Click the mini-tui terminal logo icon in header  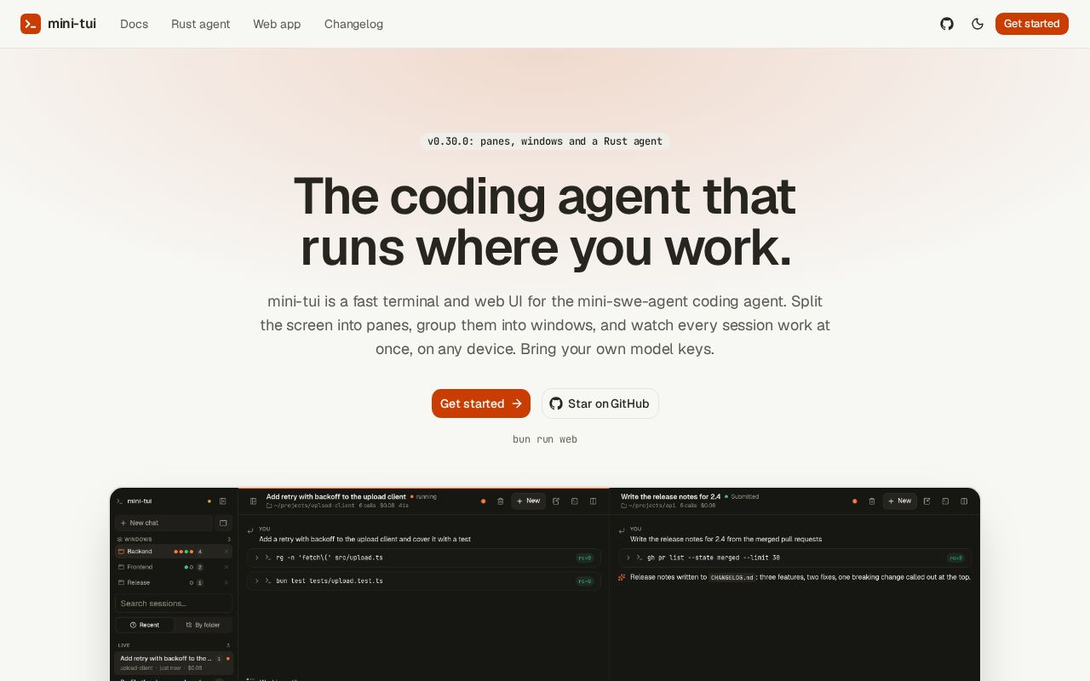tap(31, 24)
